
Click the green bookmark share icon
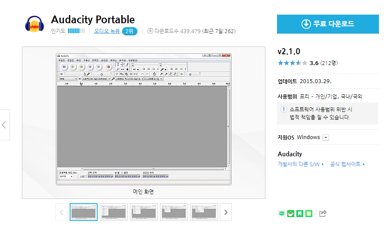click(x=300, y=214)
